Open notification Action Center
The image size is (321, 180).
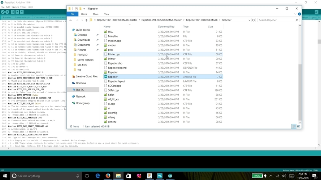(x=315, y=176)
